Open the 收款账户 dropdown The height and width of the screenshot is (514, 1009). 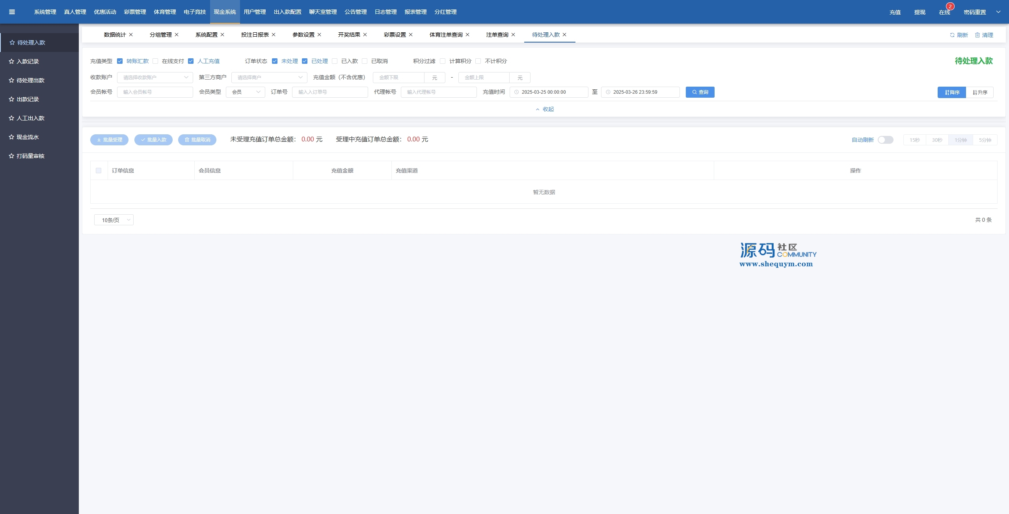tap(155, 78)
